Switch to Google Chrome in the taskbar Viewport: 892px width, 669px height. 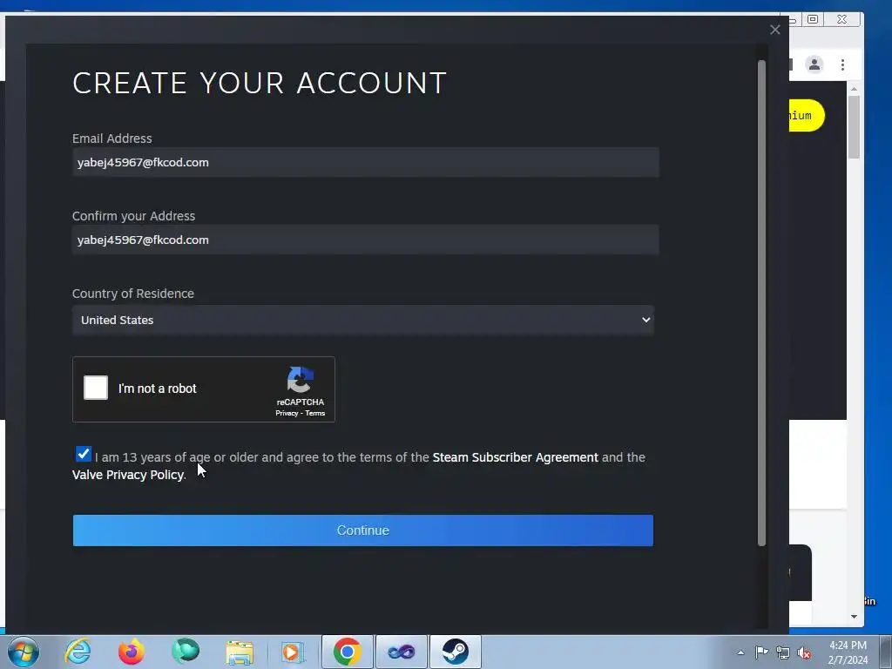(347, 652)
